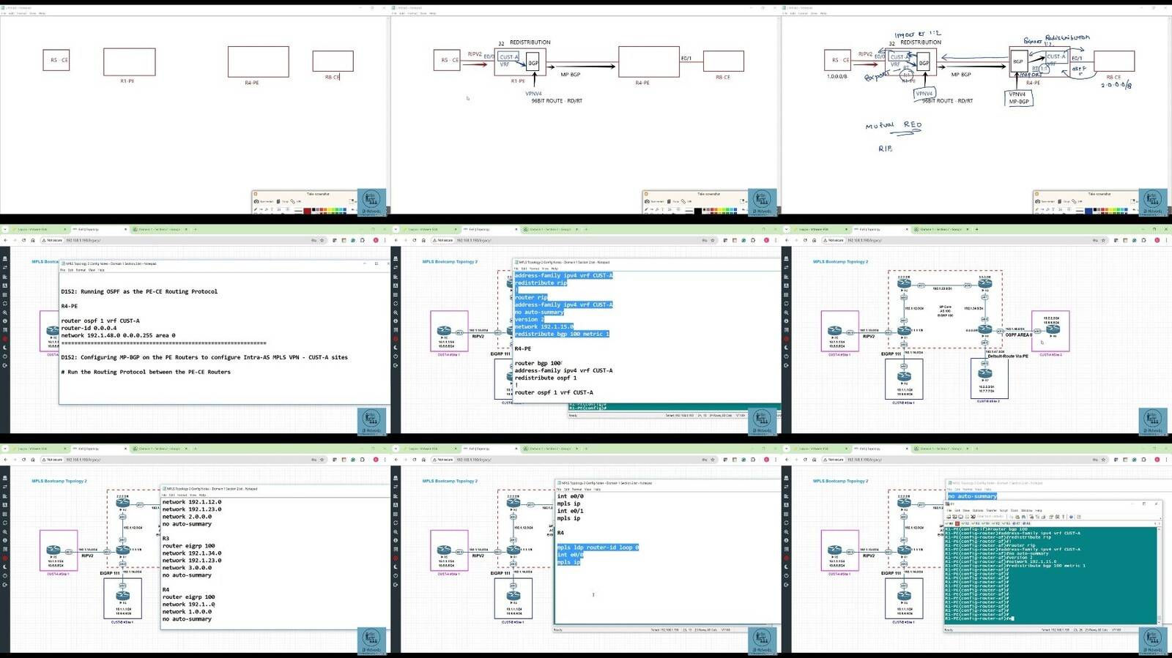Click new tab plus in OSPF notes frame browser

pos(195,229)
